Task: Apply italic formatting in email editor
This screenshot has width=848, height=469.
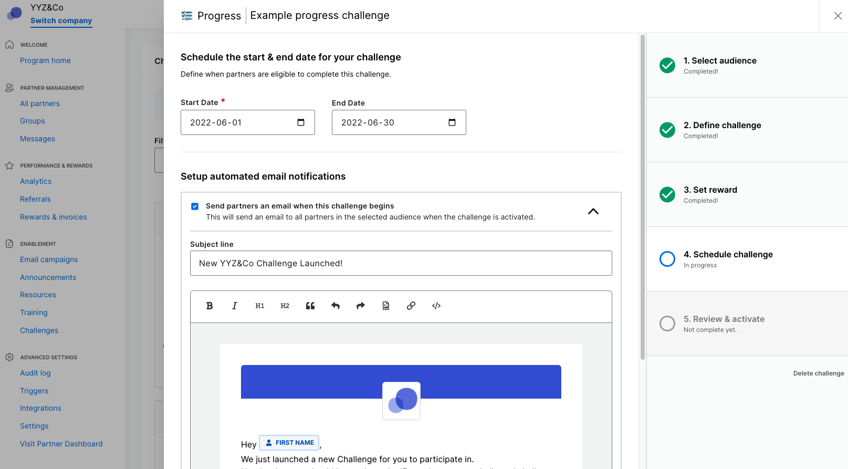Action: click(235, 306)
